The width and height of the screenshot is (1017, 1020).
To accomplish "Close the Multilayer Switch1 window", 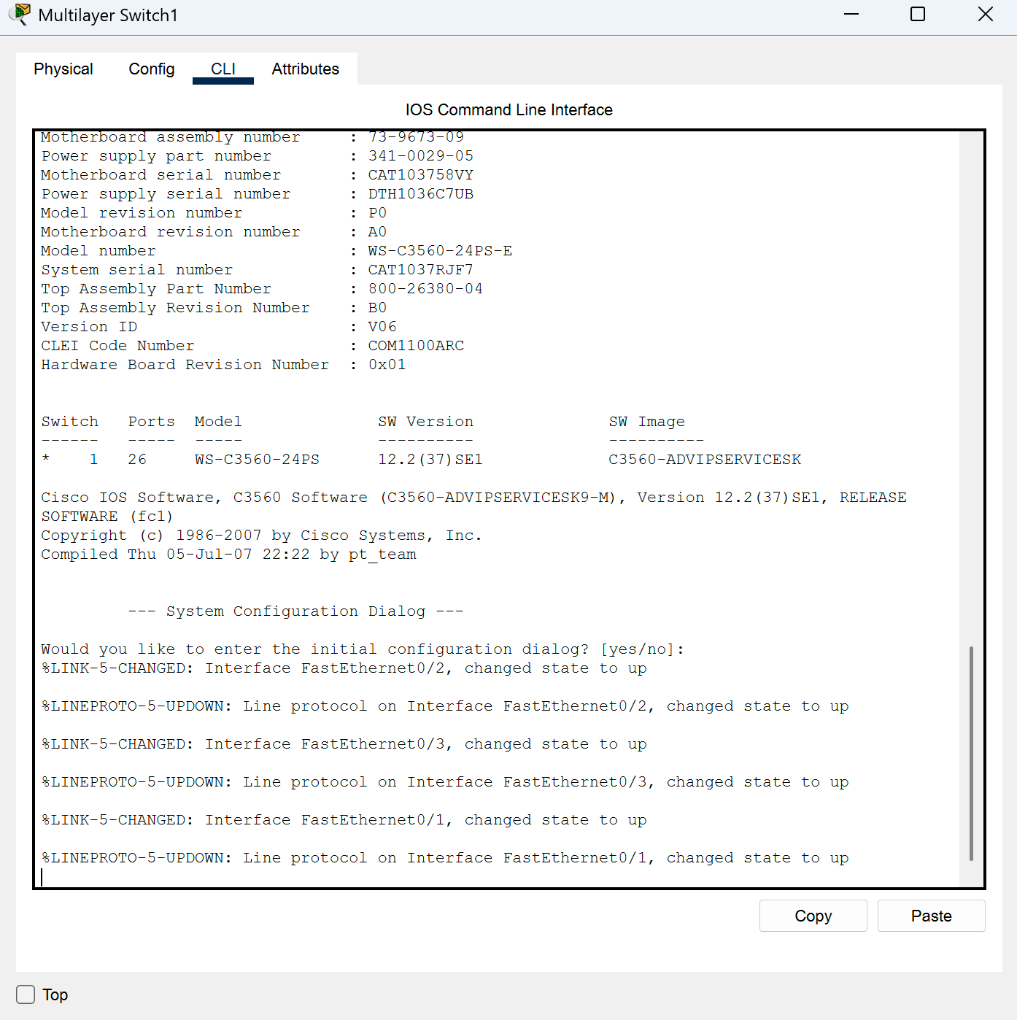I will pos(986,15).
